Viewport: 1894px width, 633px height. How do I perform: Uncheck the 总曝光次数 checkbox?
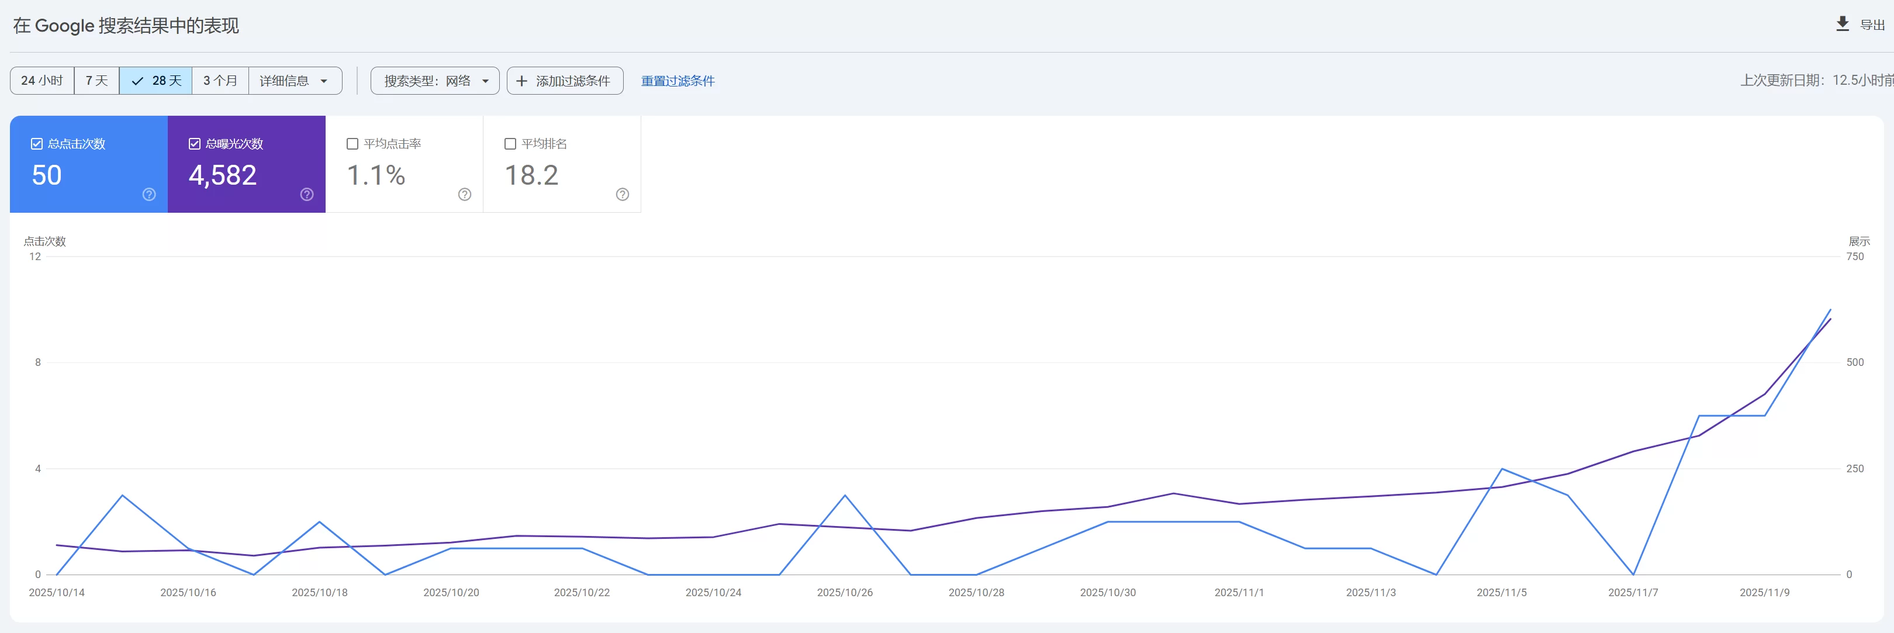(x=195, y=144)
